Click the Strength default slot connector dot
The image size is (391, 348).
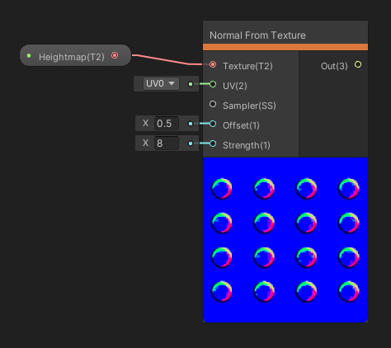point(191,143)
